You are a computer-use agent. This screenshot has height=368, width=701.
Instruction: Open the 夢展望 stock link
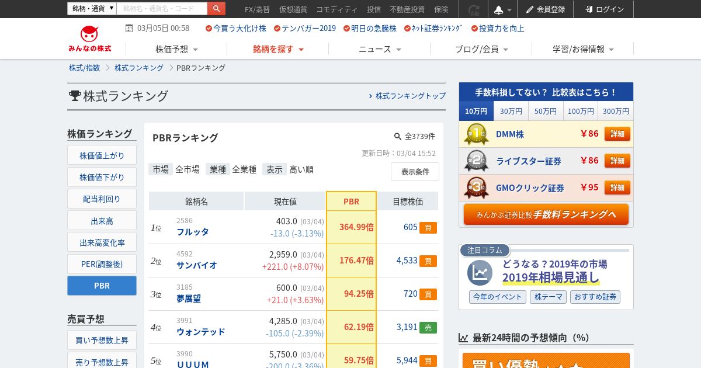click(189, 298)
